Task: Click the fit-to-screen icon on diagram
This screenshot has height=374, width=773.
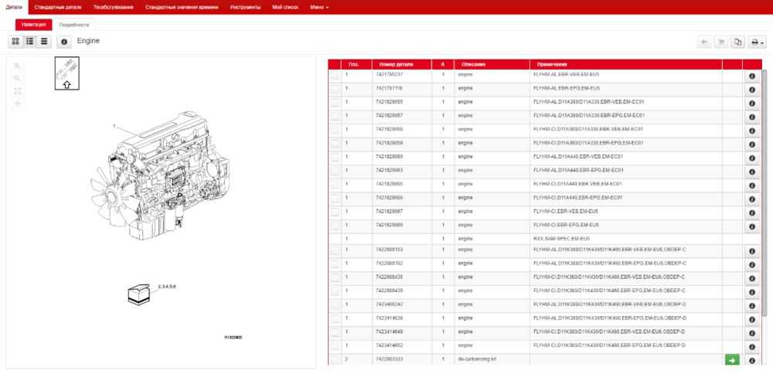Action: [17, 91]
